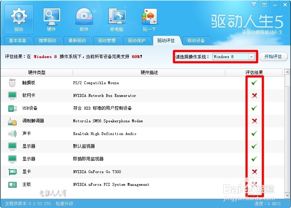Click the 调制解调器 hardware type label

pyautogui.click(x=33, y=121)
